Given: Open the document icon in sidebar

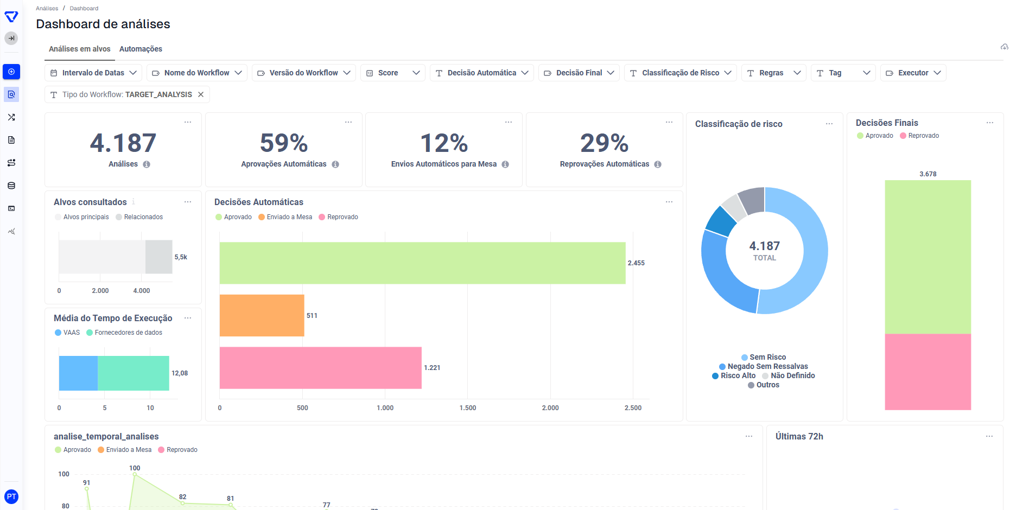Looking at the screenshot, I should click(x=11, y=140).
